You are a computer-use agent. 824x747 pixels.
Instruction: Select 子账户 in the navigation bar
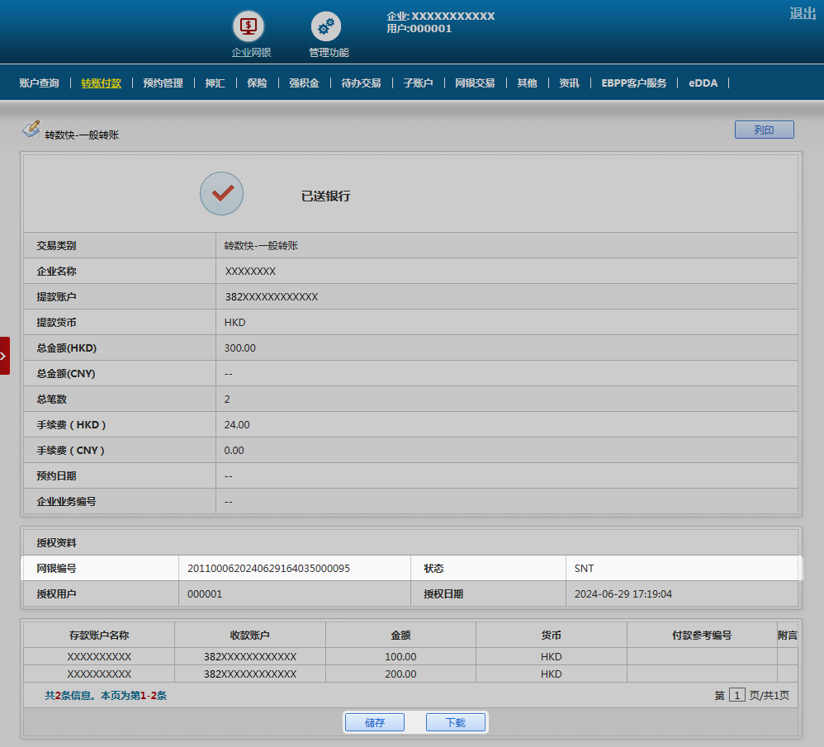tap(418, 83)
